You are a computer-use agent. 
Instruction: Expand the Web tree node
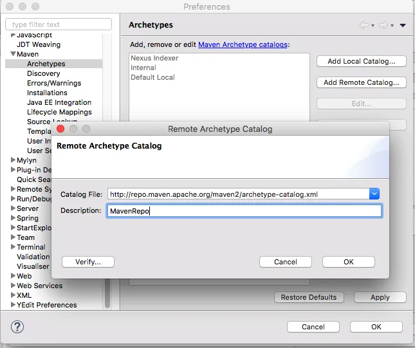pos(13,276)
